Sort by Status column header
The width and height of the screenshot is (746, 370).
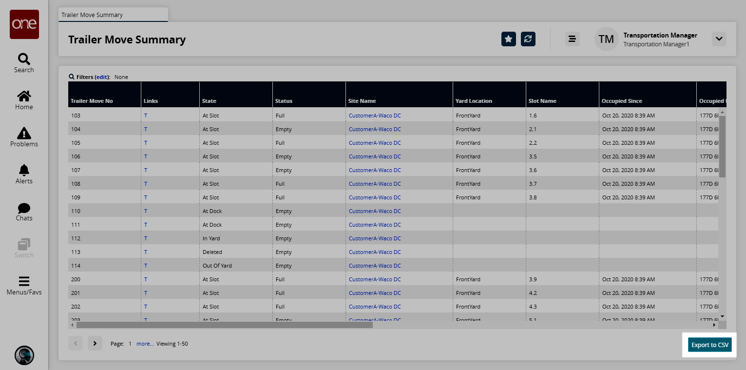309,95
